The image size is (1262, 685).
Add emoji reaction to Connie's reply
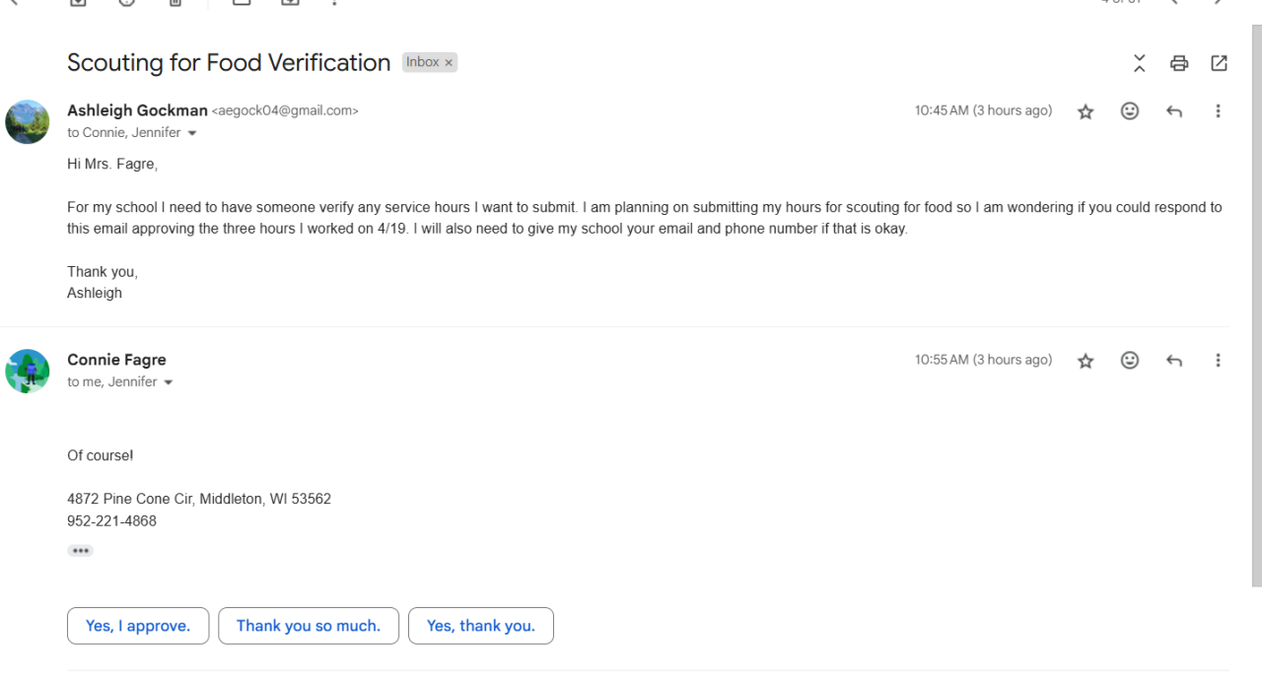pos(1130,361)
